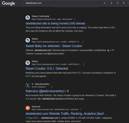Click the 'Semrush' site name

(x=36, y=107)
